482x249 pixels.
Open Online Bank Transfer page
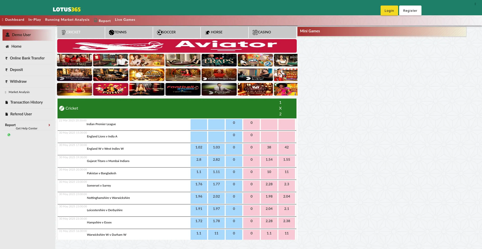[27, 58]
